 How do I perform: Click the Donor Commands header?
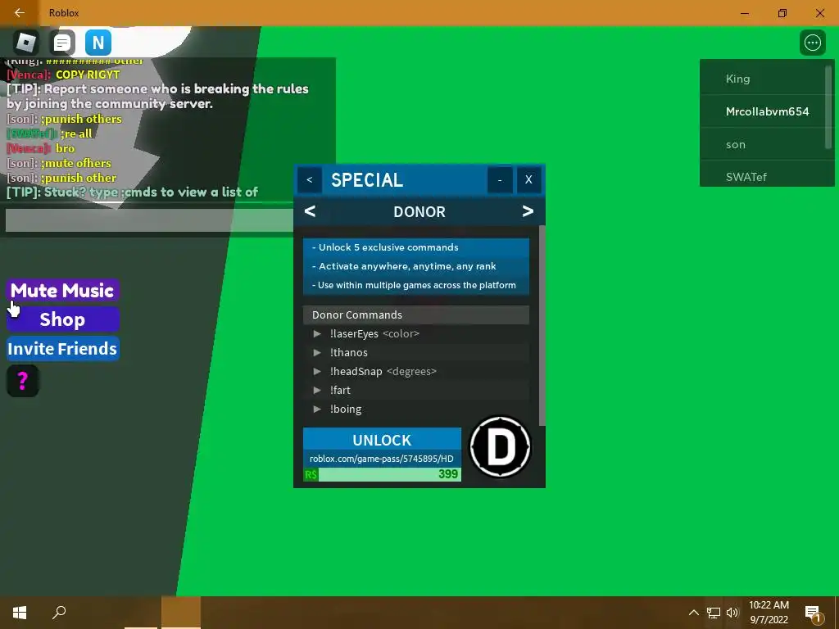(x=416, y=314)
